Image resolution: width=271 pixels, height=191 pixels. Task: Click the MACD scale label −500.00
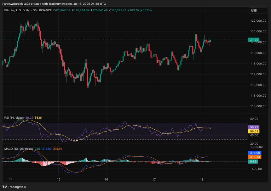256,169
